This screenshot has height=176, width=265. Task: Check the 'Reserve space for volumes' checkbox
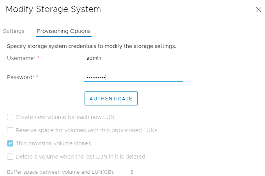pos(10,130)
